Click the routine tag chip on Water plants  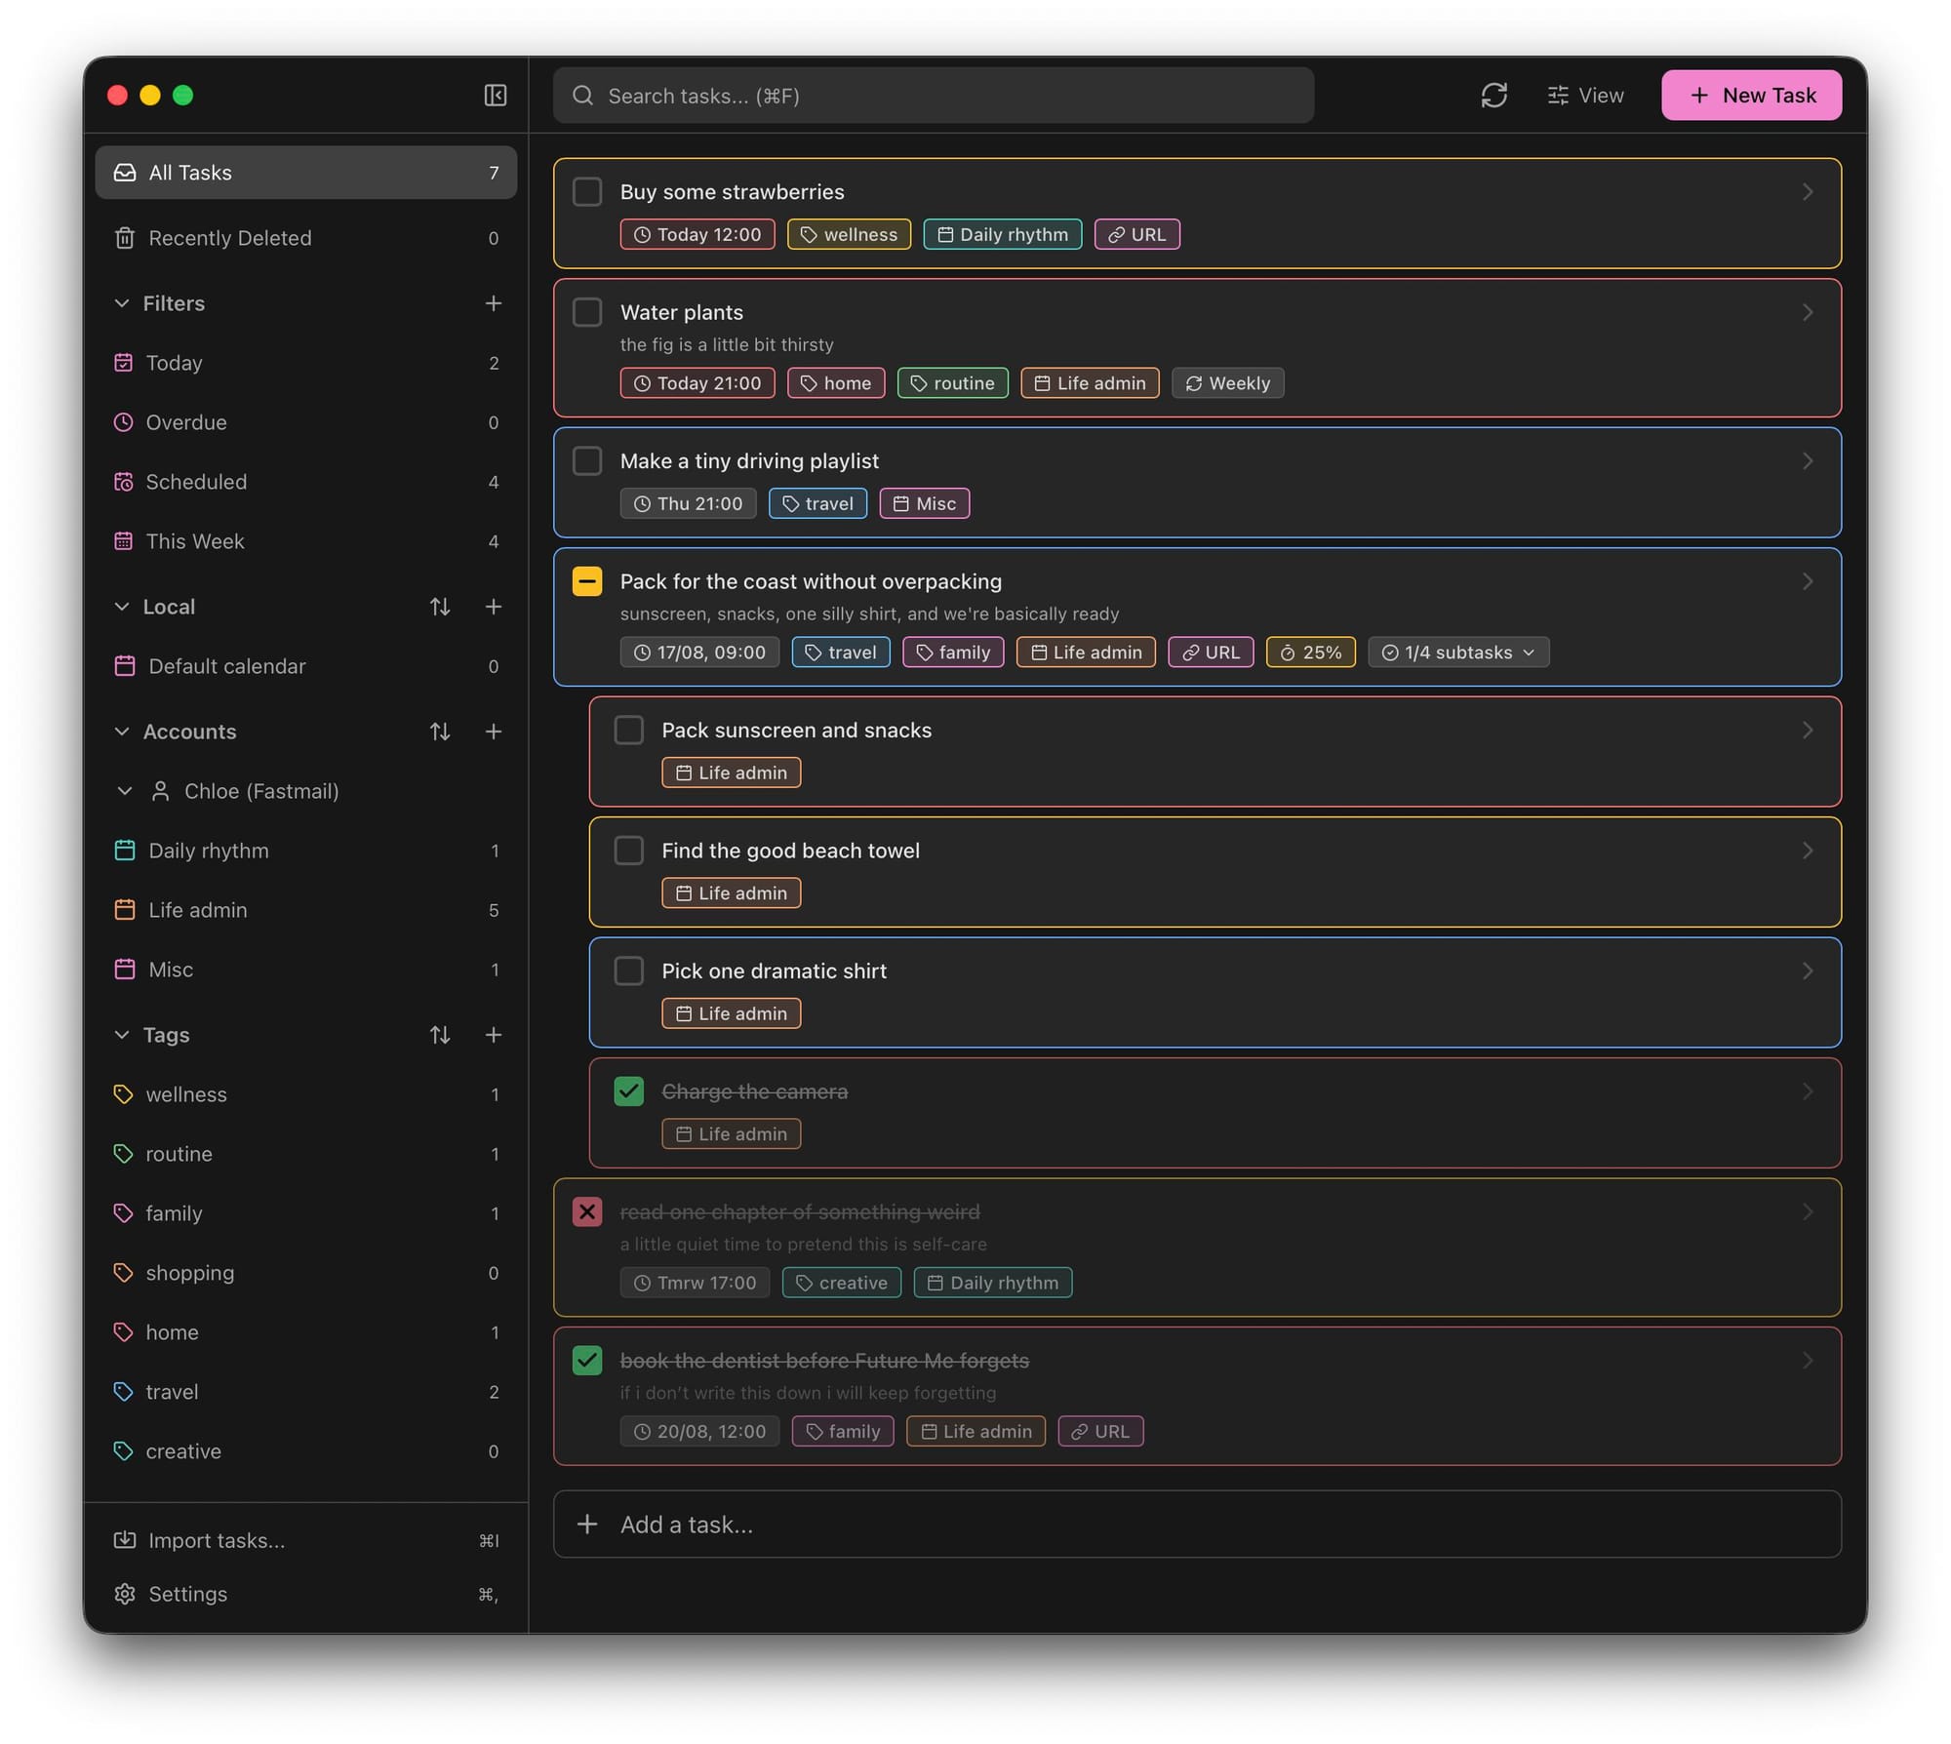952,383
